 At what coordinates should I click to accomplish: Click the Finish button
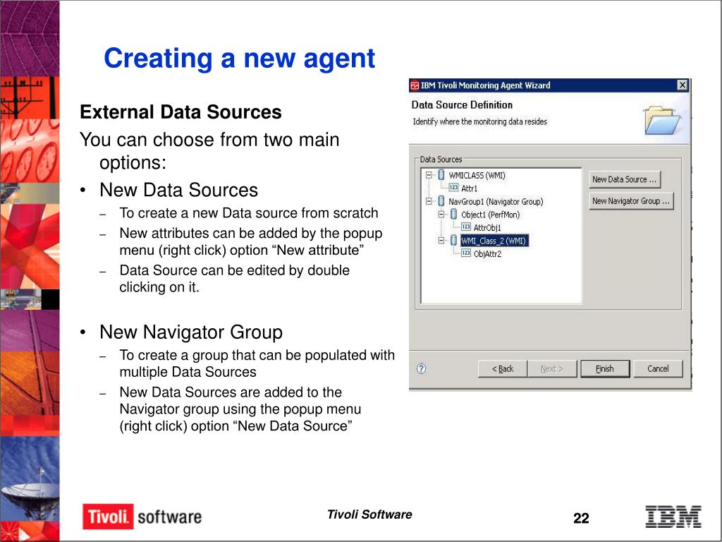point(604,368)
